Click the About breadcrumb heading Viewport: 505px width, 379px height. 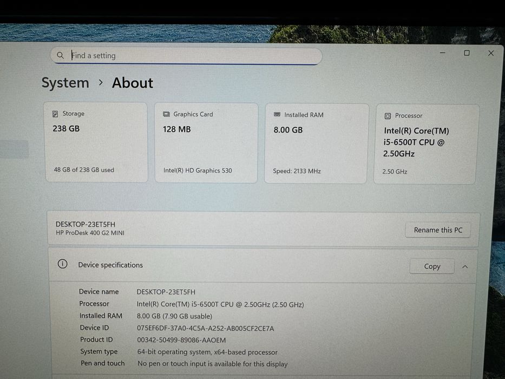(133, 83)
